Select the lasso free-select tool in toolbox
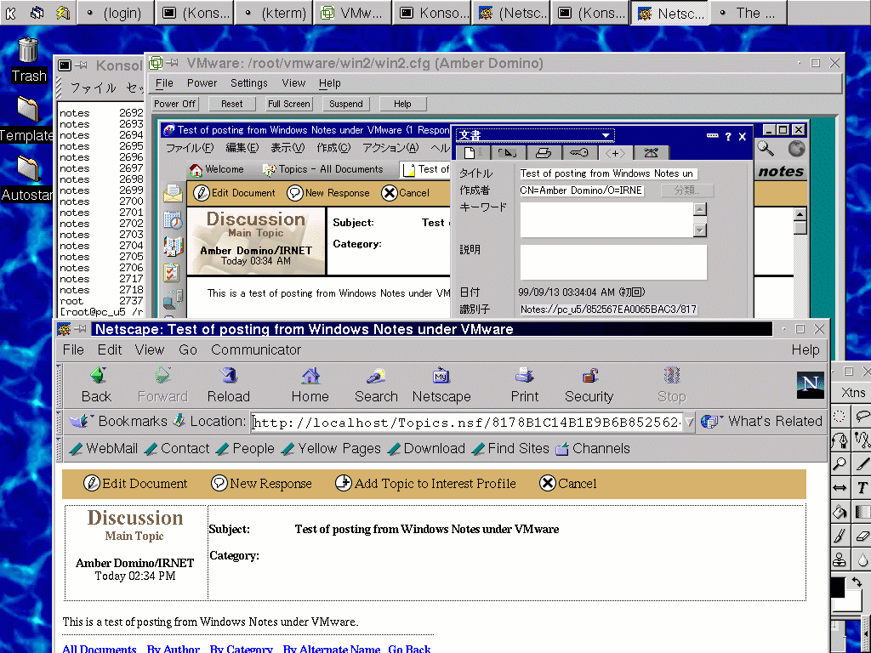The height and width of the screenshot is (653, 871). [862, 417]
